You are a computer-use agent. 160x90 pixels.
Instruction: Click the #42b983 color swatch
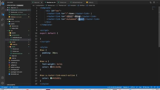[51, 78]
